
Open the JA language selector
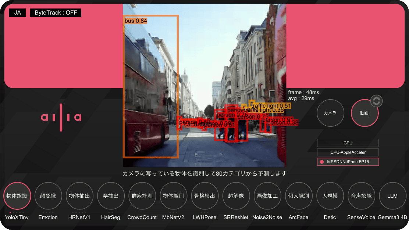pos(17,12)
